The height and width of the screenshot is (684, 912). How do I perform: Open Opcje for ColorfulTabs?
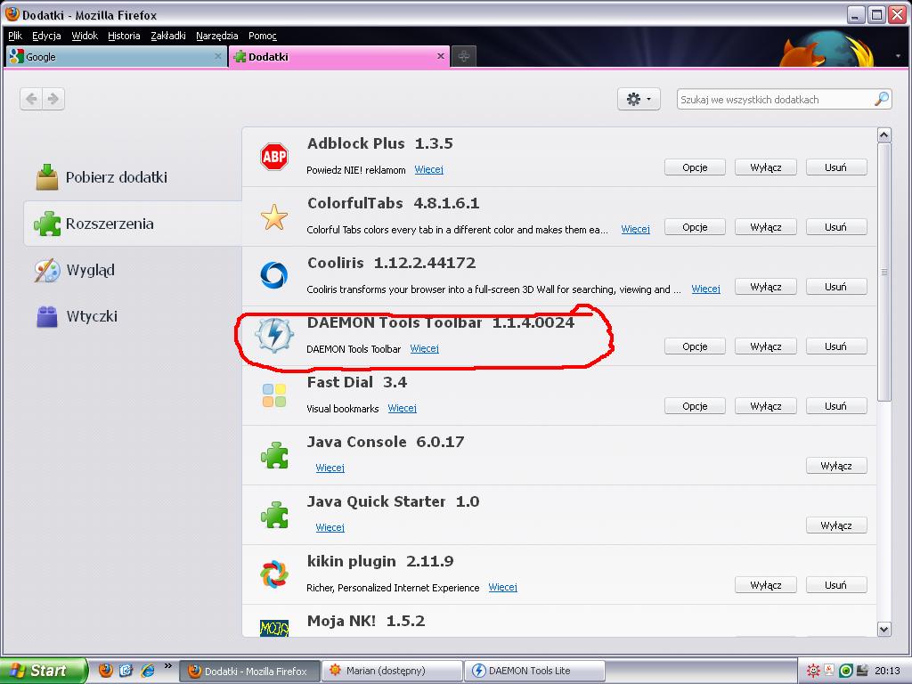coord(695,227)
